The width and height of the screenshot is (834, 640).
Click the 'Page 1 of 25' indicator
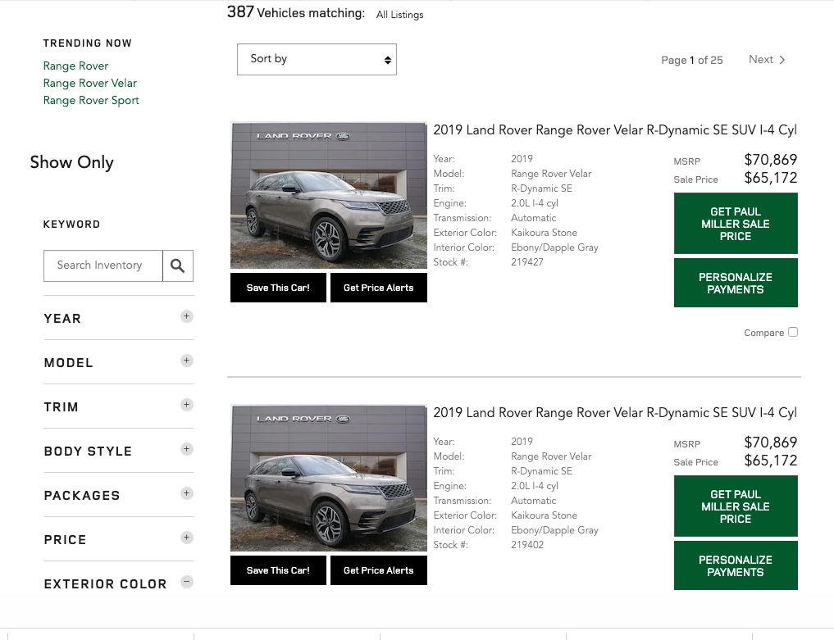[x=692, y=60]
